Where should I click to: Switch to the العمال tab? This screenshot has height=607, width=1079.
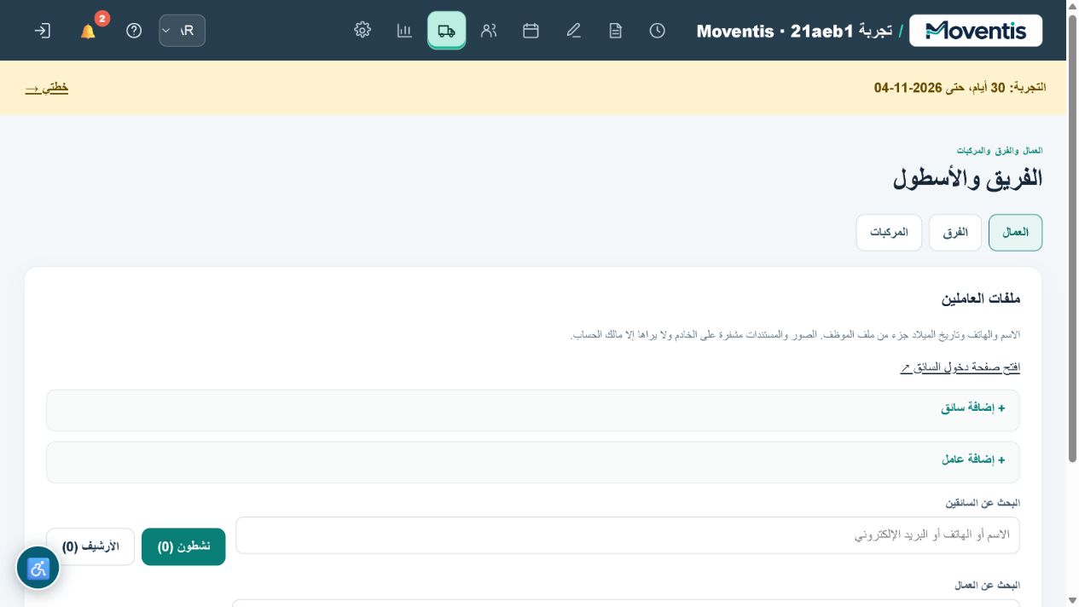point(1015,233)
